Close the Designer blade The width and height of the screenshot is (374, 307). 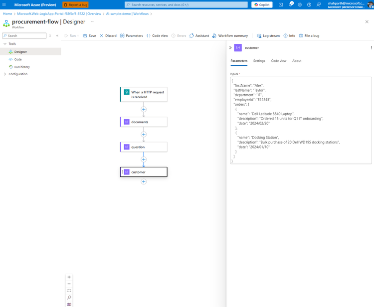click(x=367, y=22)
